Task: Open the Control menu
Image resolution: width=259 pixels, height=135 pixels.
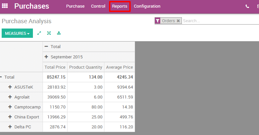Action: pyautogui.click(x=98, y=6)
